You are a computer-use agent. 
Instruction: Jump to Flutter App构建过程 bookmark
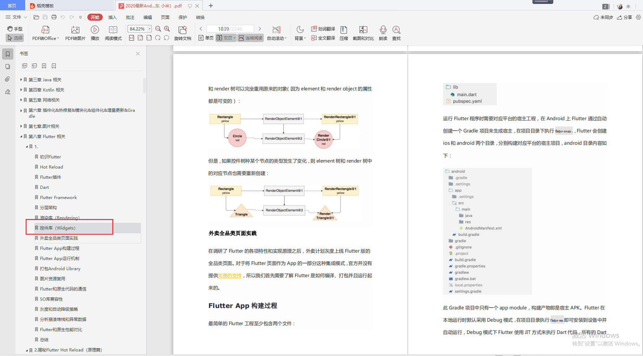point(60,248)
